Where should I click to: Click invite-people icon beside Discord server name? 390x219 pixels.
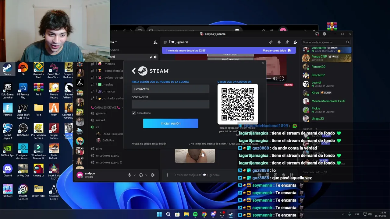(155, 42)
